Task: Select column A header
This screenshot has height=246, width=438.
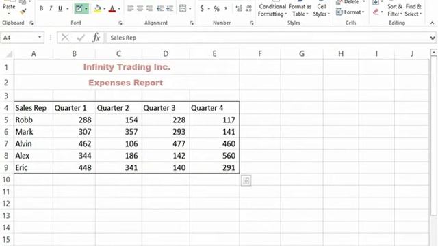Action: [34, 53]
